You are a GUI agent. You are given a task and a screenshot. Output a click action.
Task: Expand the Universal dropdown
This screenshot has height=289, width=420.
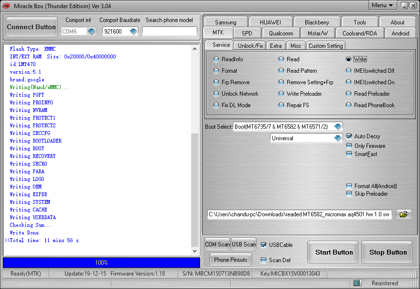(338, 138)
